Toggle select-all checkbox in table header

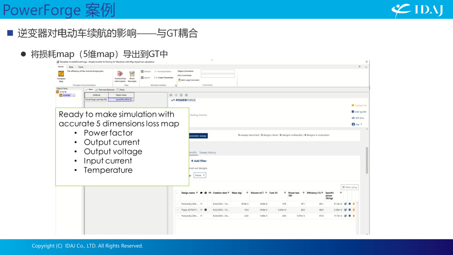(x=178, y=193)
